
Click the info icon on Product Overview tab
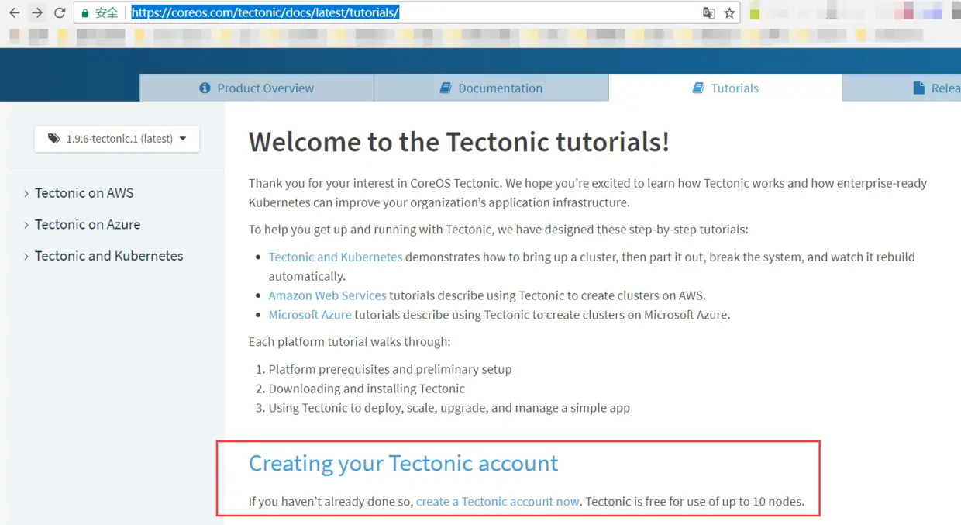pos(205,88)
